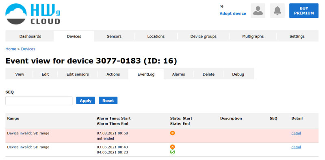Click the Devices breadcrumb link
This screenshot has height=160, width=325.
[28, 49]
